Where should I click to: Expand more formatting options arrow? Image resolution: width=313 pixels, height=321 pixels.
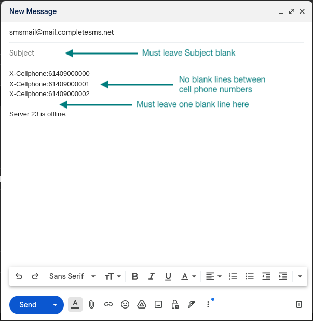pos(300,276)
